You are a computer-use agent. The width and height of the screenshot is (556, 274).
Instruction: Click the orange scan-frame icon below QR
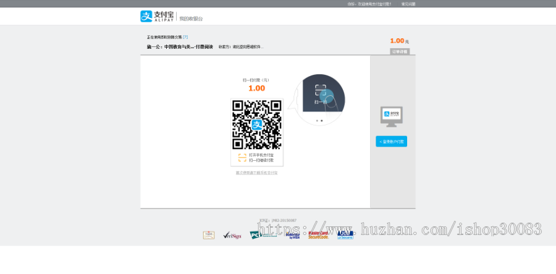[x=242, y=158]
